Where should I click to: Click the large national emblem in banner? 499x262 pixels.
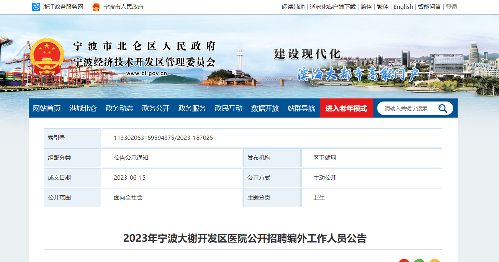(47, 57)
